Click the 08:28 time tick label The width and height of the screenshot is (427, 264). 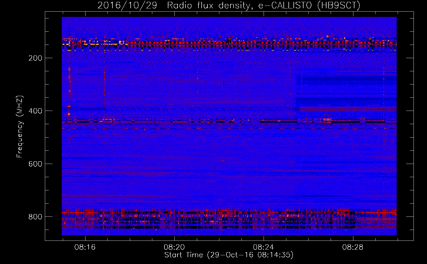coord(353,247)
